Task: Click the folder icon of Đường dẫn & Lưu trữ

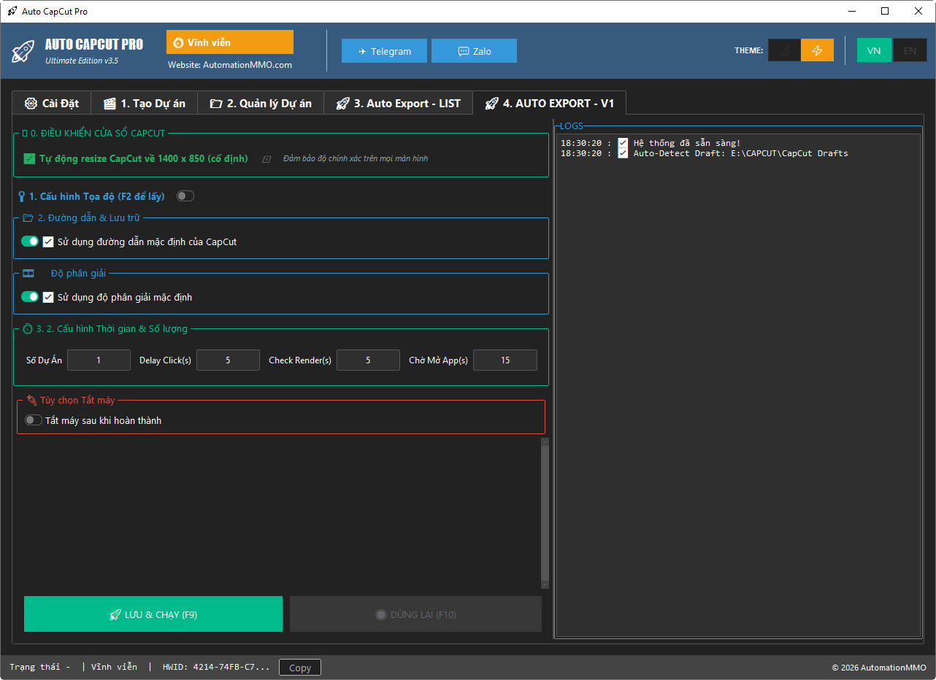Action: coord(28,218)
